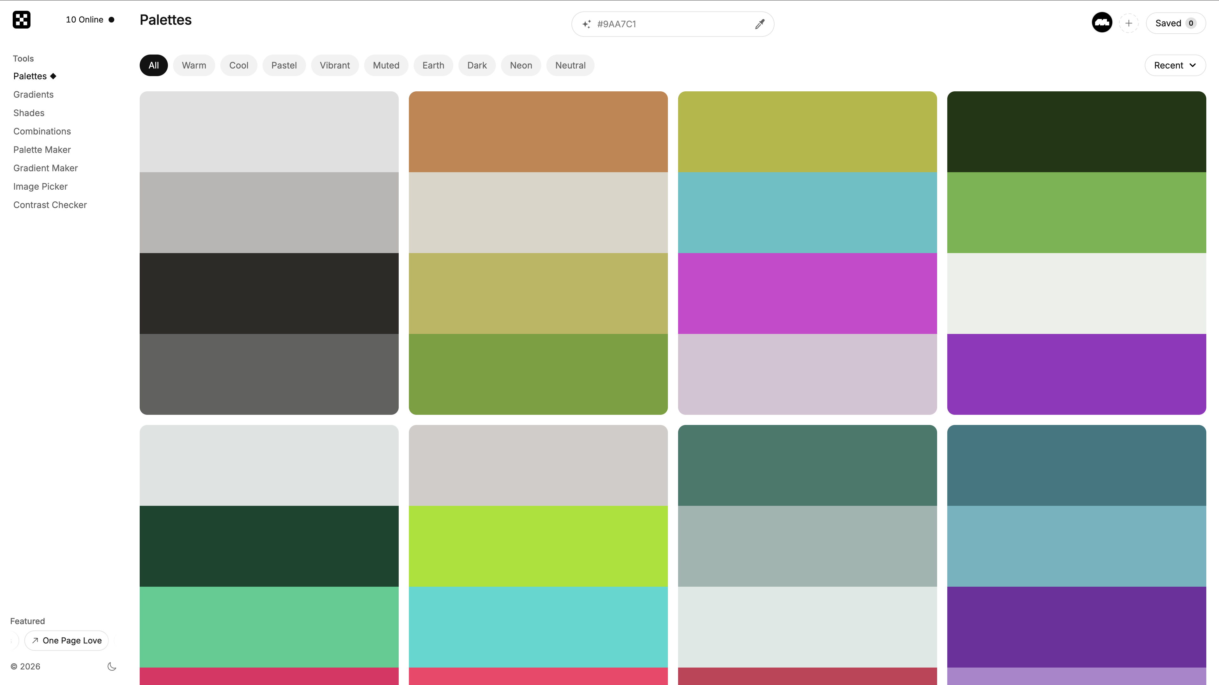This screenshot has width=1219, height=685.
Task: Filter palettes by Pastel
Action: coord(284,65)
